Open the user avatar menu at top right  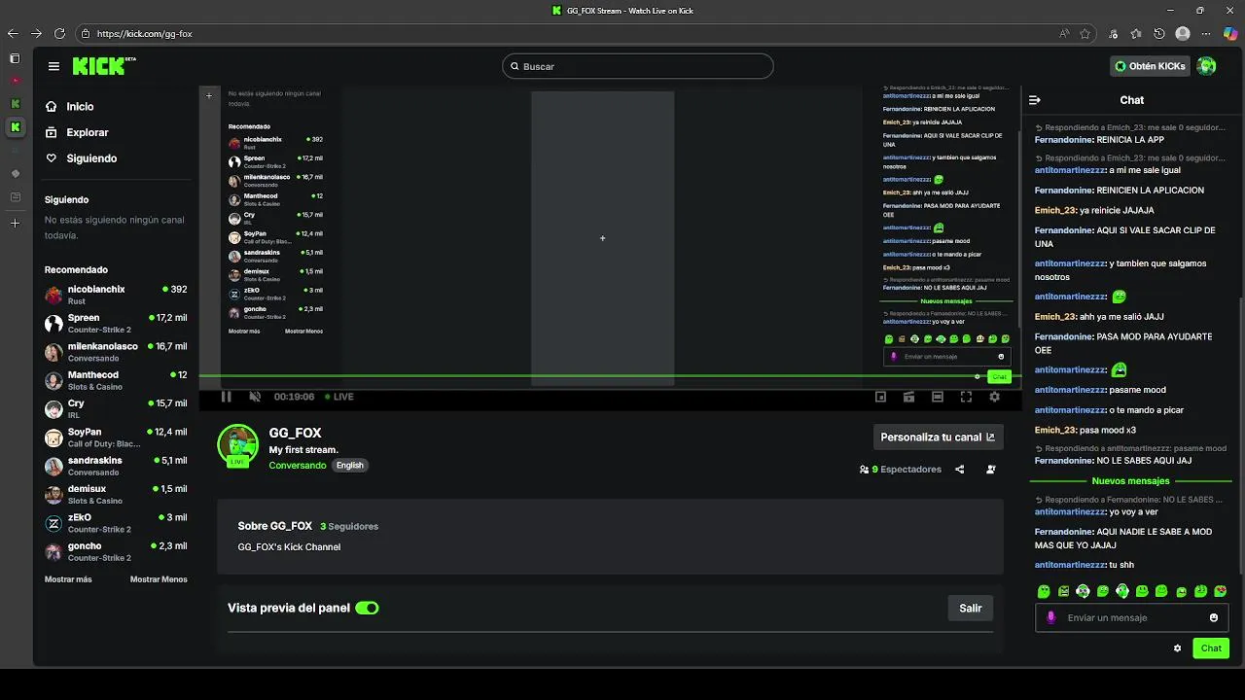1207,66
